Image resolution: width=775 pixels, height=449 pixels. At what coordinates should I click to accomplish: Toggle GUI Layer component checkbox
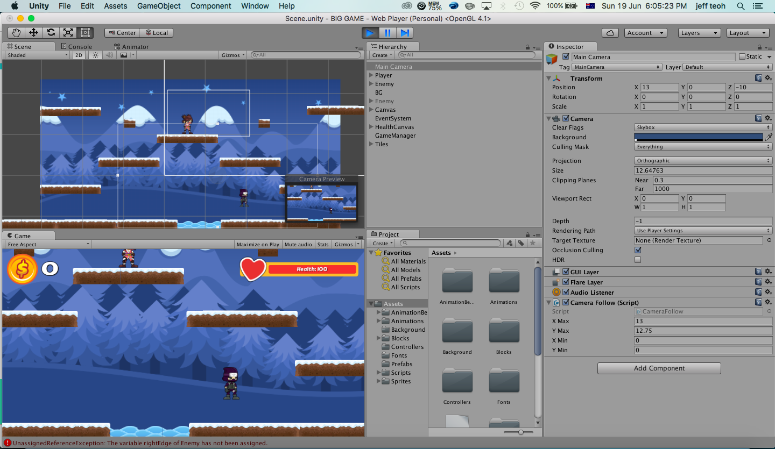[566, 272]
